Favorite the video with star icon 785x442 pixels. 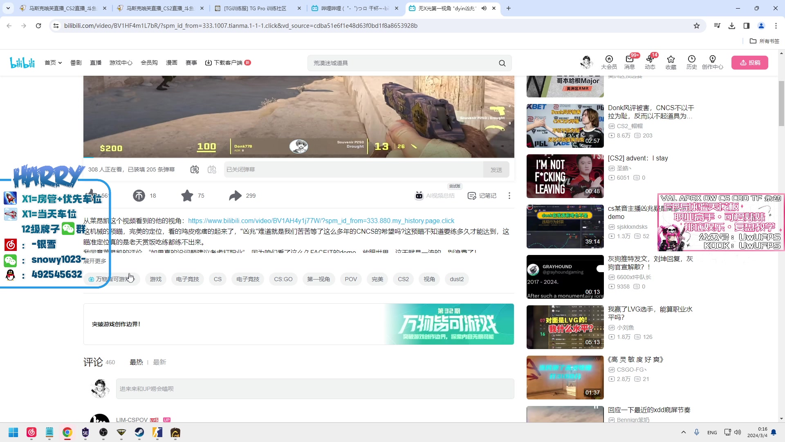(187, 196)
